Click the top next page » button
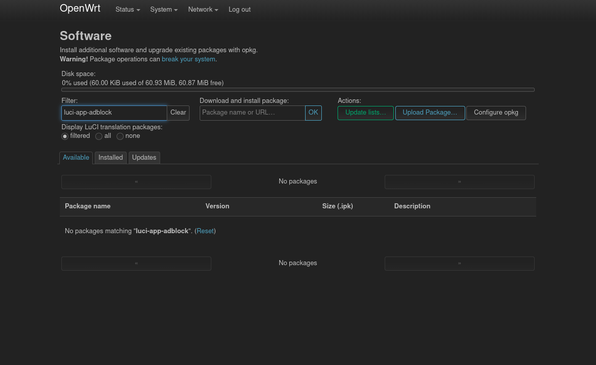The width and height of the screenshot is (596, 365). coord(460,182)
